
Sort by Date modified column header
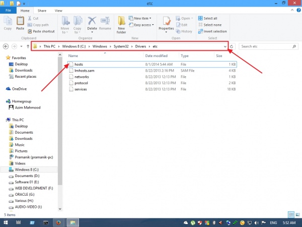click(x=156, y=56)
